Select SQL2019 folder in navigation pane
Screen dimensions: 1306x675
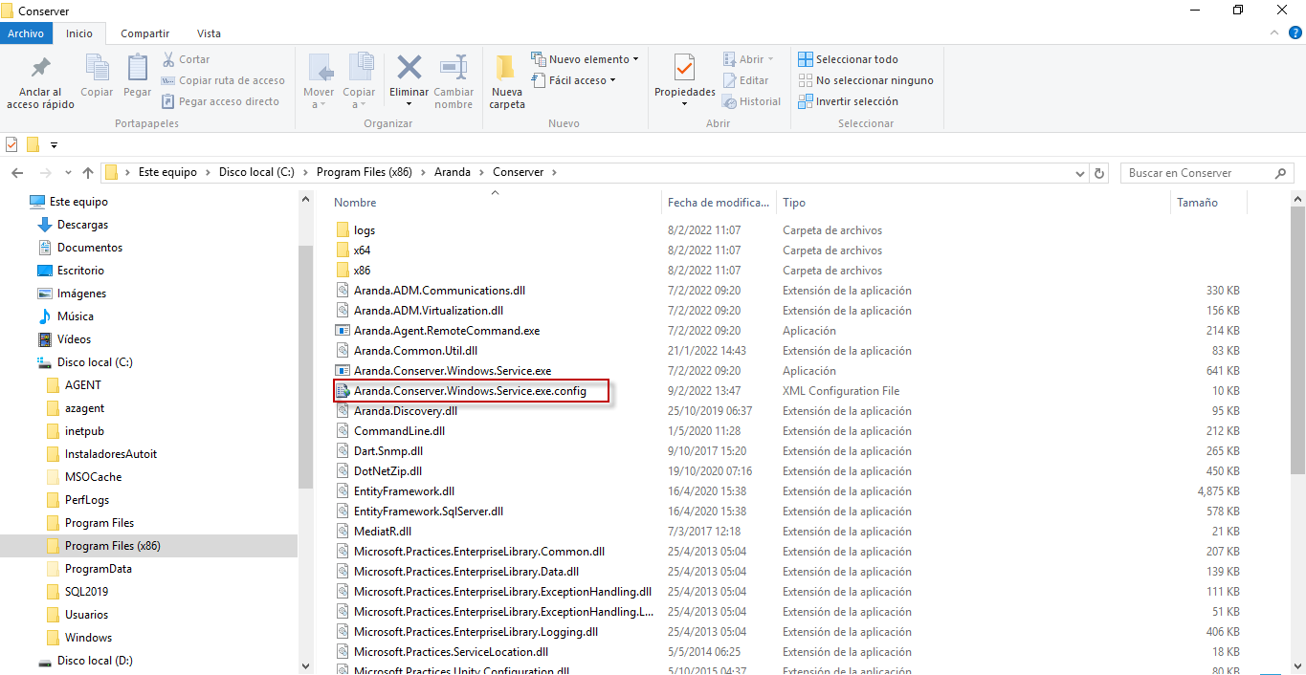pyautogui.click(x=86, y=592)
